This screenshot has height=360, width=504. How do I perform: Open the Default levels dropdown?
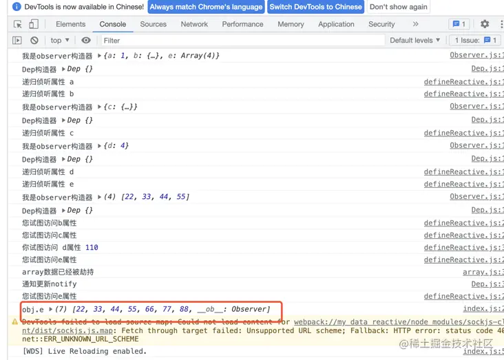[x=414, y=40]
